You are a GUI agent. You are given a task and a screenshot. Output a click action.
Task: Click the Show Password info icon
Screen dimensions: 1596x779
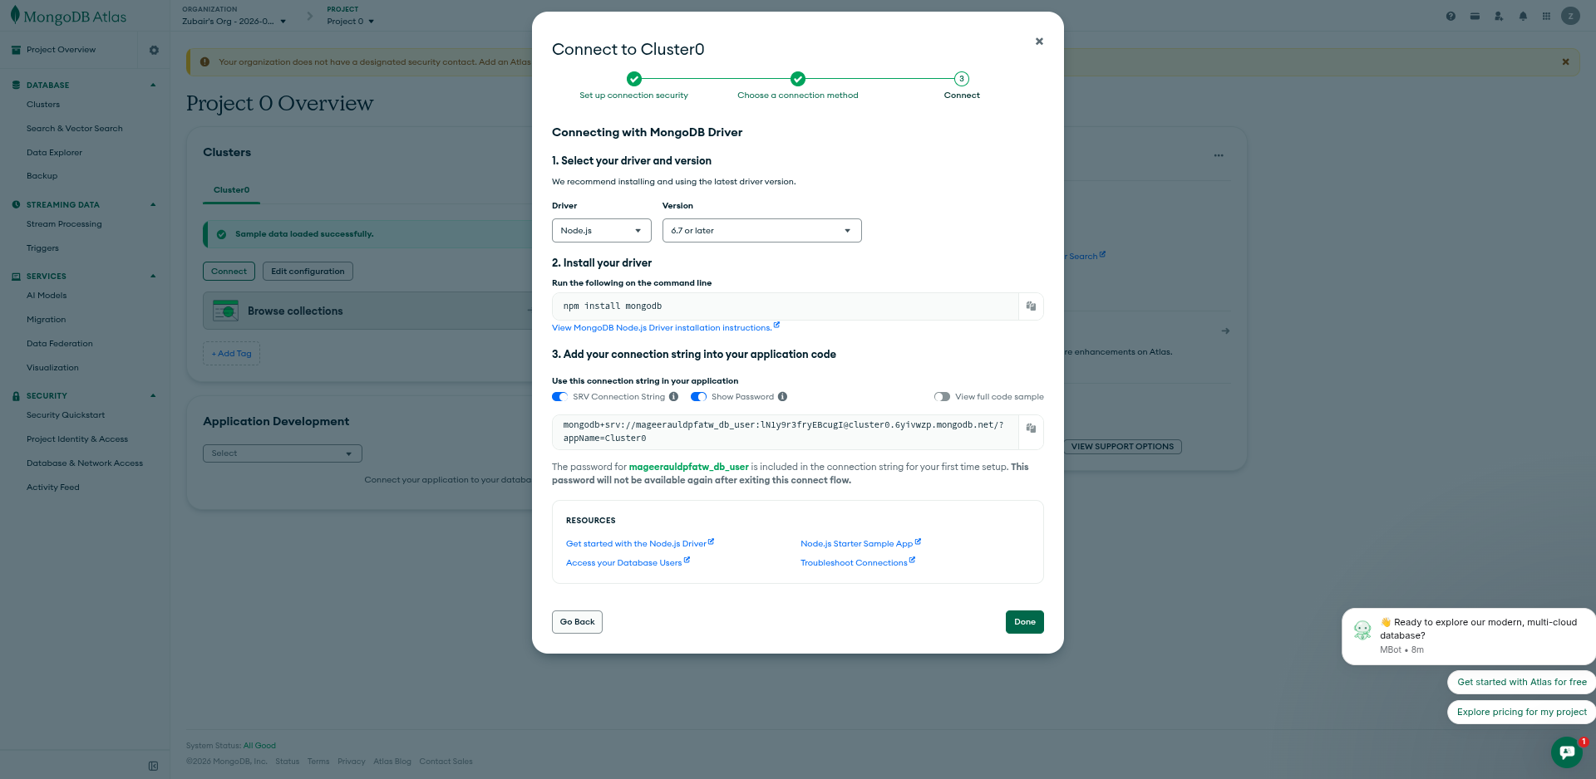click(x=782, y=397)
